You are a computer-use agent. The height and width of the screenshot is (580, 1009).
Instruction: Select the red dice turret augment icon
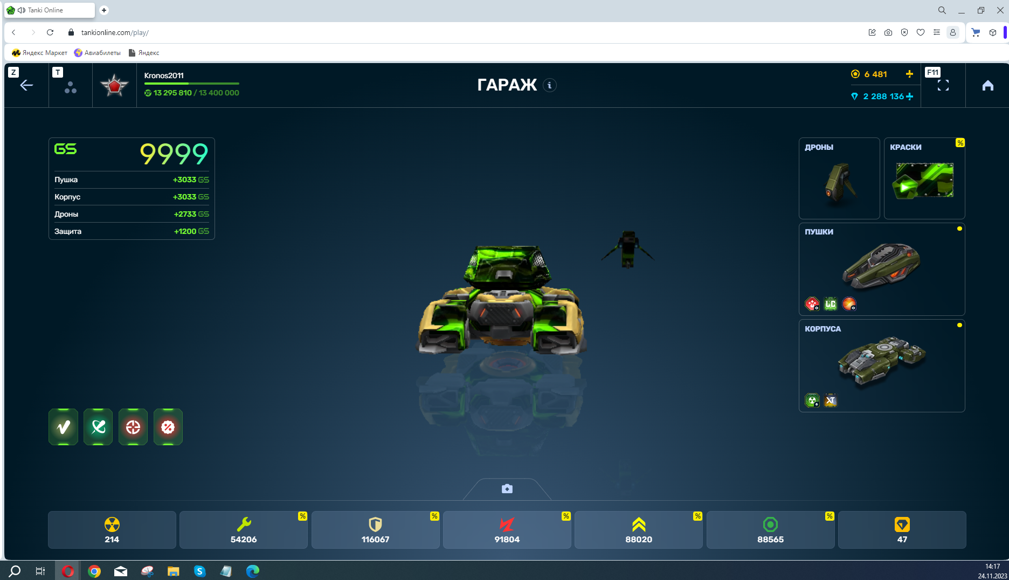click(812, 304)
